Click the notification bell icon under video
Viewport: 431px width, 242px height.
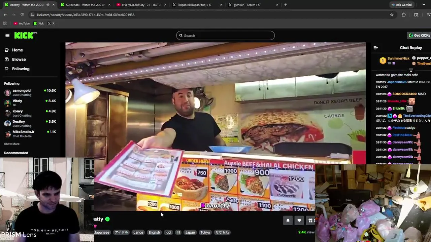pyautogui.click(x=288, y=220)
